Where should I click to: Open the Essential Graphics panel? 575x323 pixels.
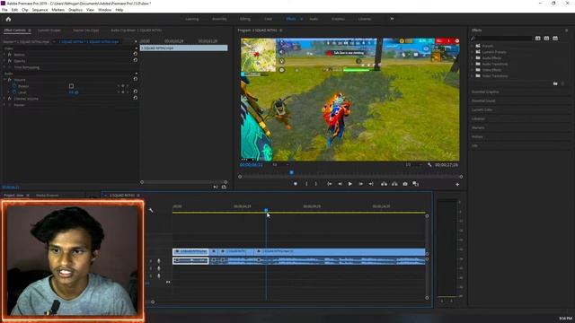tap(485, 92)
